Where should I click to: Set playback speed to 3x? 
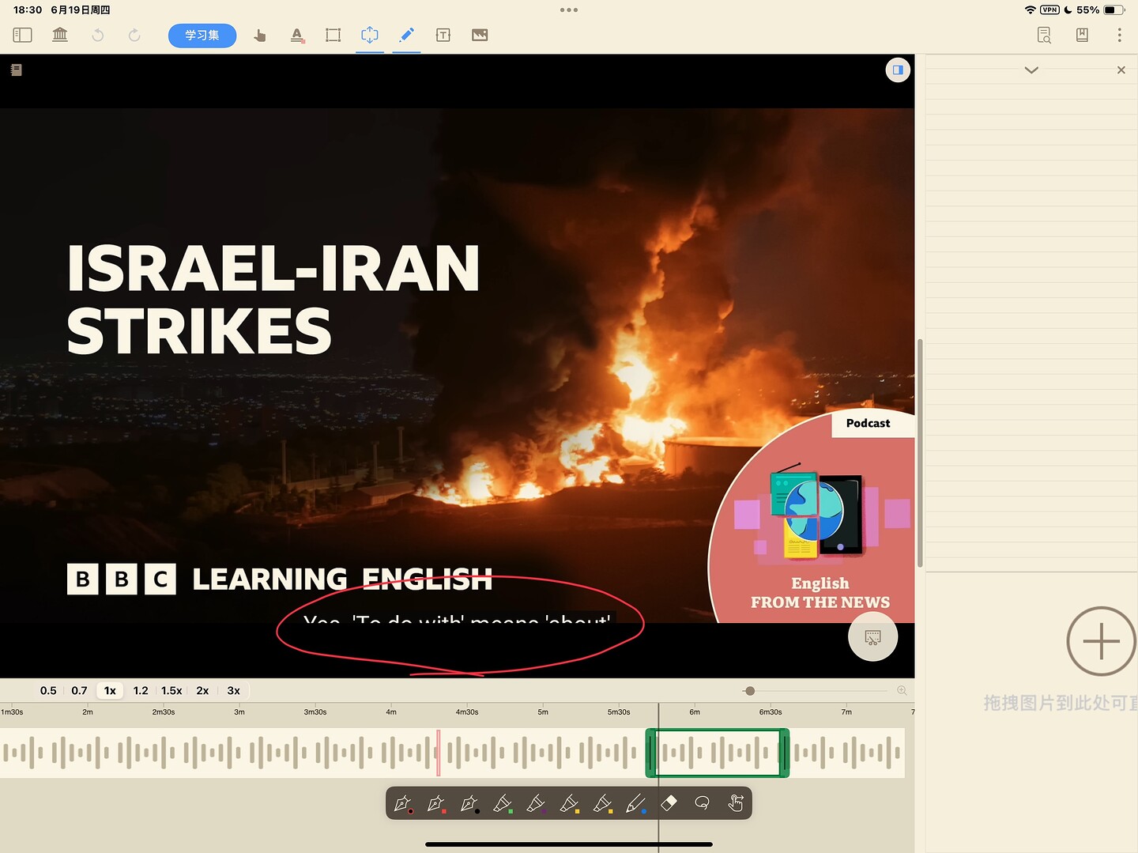click(234, 691)
